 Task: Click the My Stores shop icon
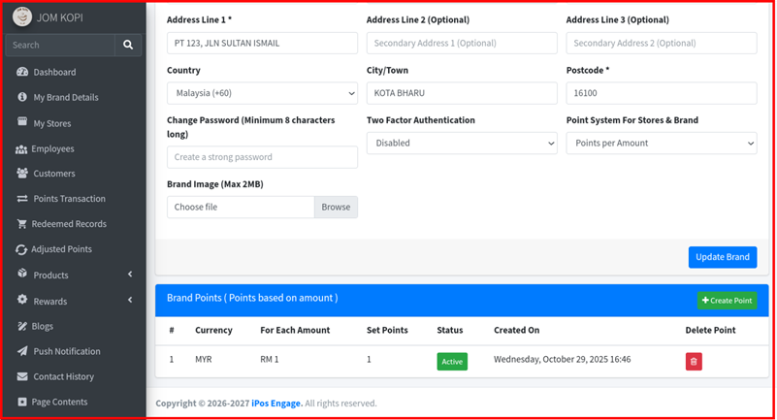coord(22,123)
